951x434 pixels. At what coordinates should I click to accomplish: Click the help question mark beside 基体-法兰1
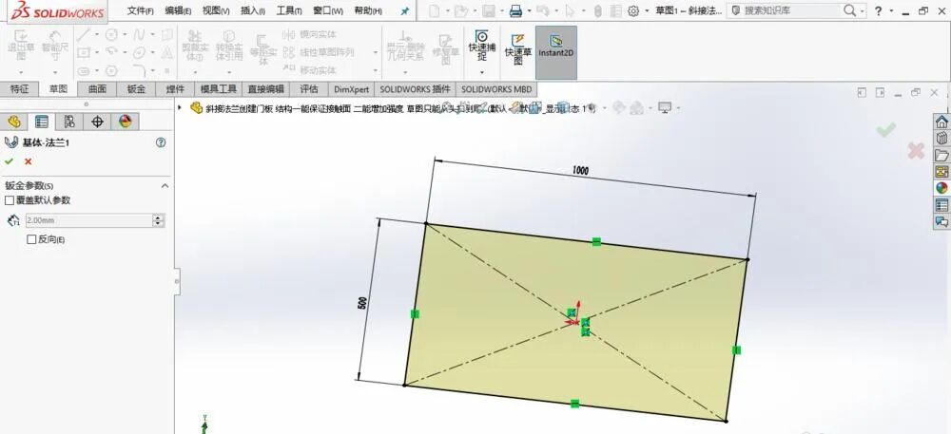(161, 142)
